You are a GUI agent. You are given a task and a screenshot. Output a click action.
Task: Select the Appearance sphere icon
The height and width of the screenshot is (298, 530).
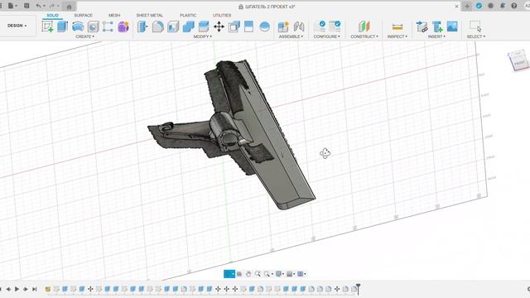(x=265, y=26)
